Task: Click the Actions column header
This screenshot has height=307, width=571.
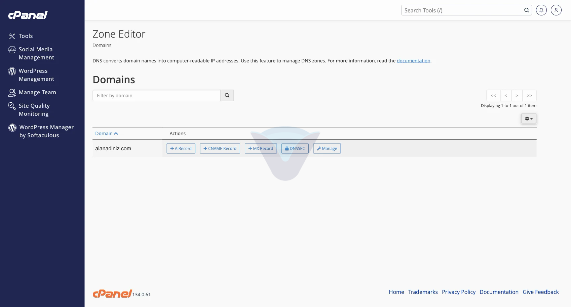Action: coord(178,134)
